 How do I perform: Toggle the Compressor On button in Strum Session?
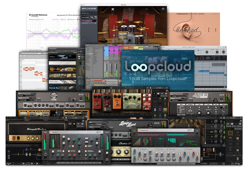30,106
